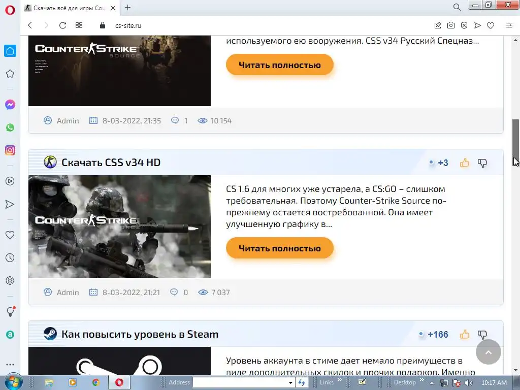This screenshot has height=390, width=520.
Task: Open File Explorer from taskbar
Action: click(49, 383)
